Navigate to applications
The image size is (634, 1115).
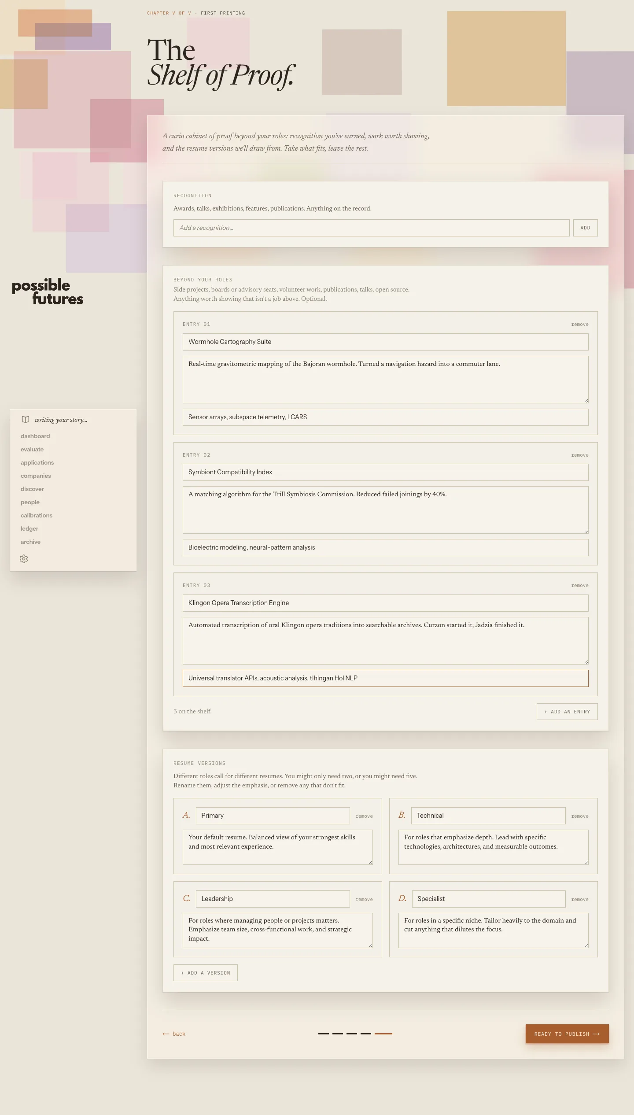pos(37,462)
